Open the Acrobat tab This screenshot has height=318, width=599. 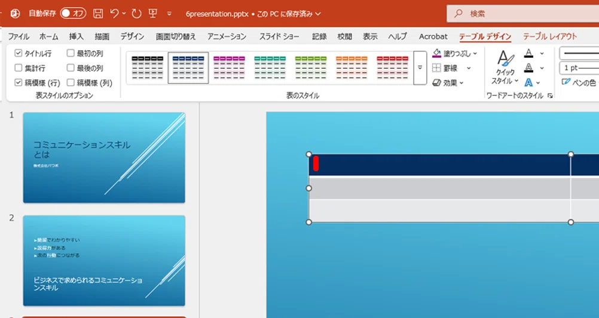[433, 36]
